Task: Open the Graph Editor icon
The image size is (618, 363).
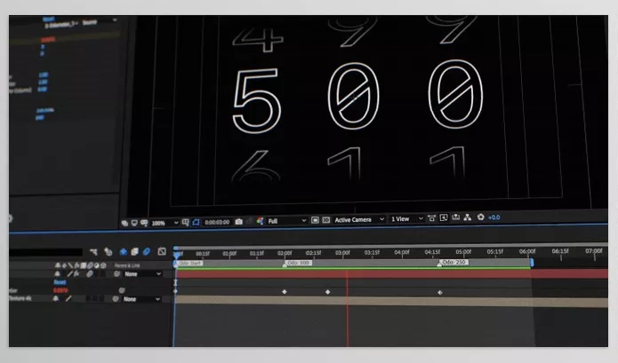Action: click(162, 251)
